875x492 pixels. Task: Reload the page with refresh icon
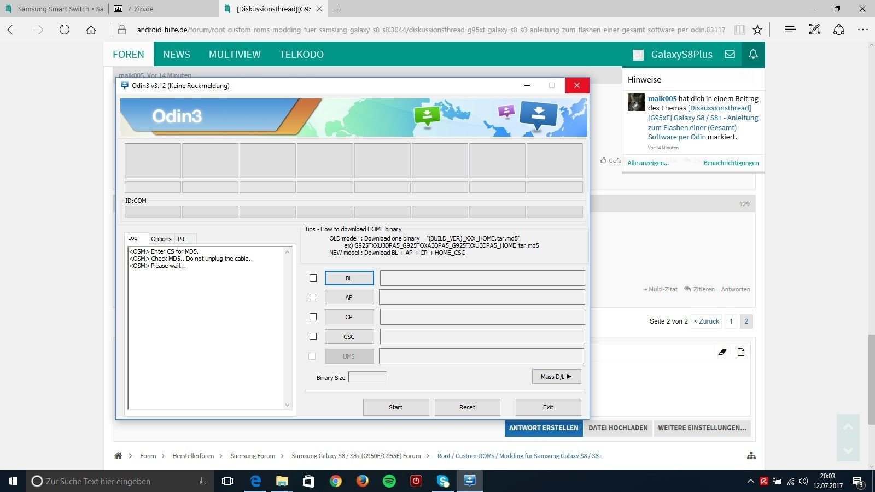coord(65,30)
